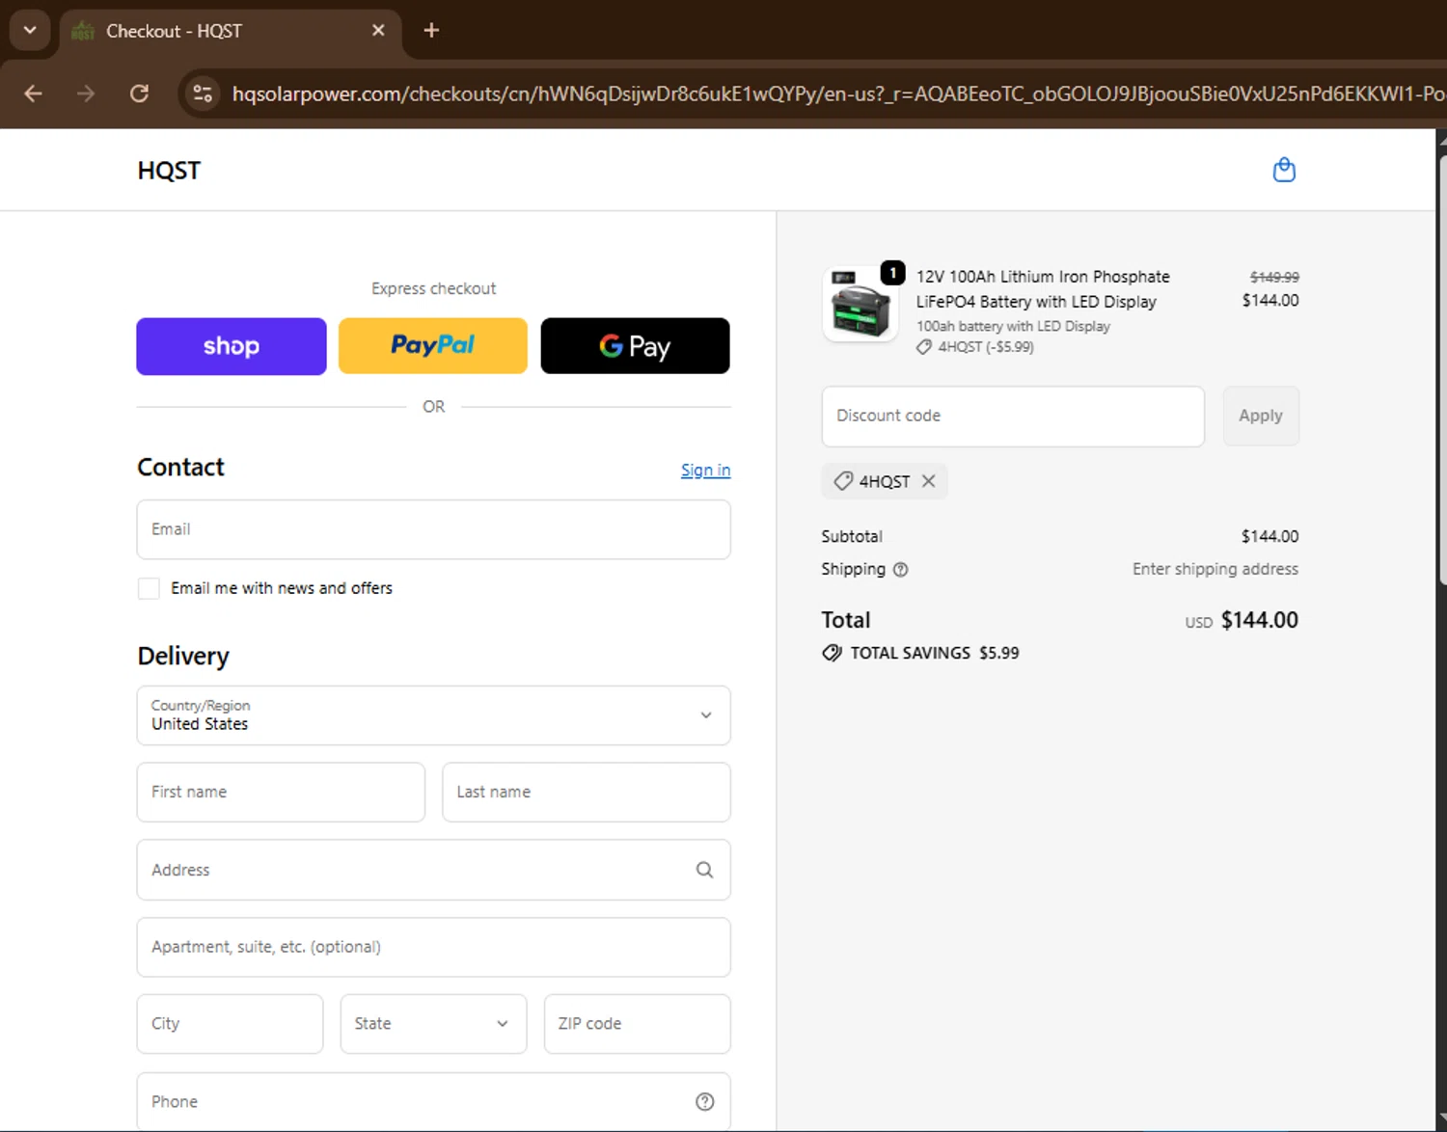Viewport: 1447px width, 1132px height.
Task: Click the browser forward arrow
Action: coord(86,94)
